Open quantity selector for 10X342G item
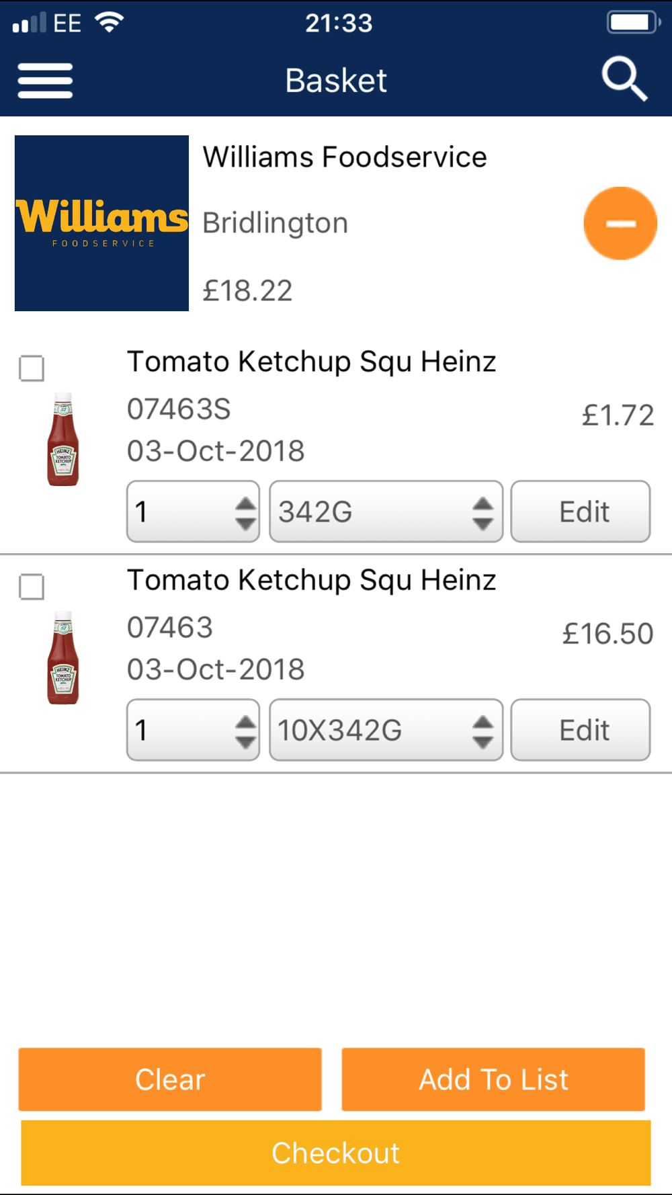The image size is (672, 1195). pyautogui.click(x=194, y=730)
